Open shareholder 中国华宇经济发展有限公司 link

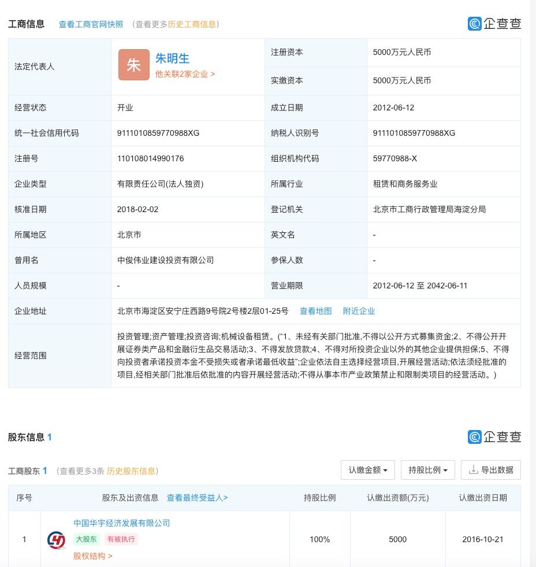click(x=122, y=523)
